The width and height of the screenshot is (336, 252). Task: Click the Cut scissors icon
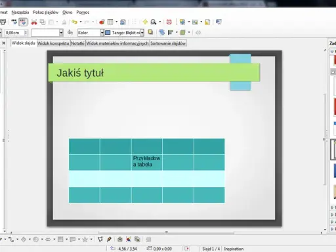pyautogui.click(x=34, y=22)
